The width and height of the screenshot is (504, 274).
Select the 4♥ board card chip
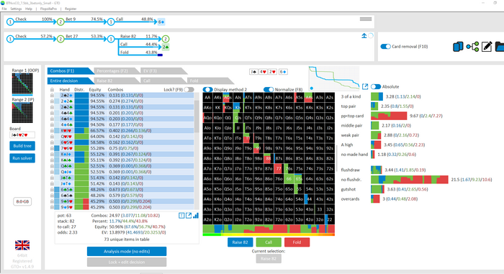tap(263, 72)
